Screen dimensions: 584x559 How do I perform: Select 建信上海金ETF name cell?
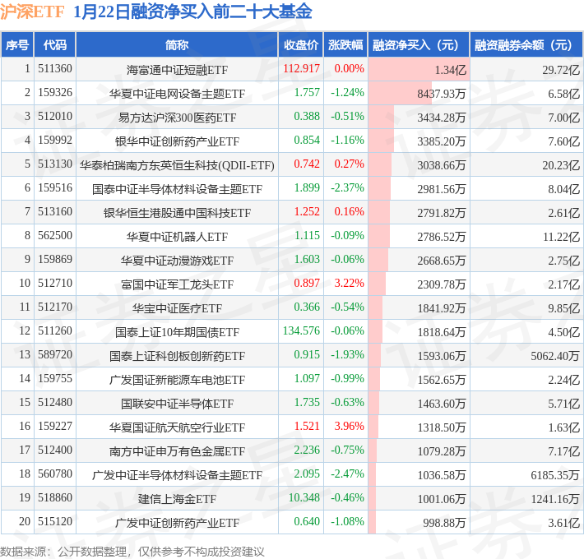177,499
